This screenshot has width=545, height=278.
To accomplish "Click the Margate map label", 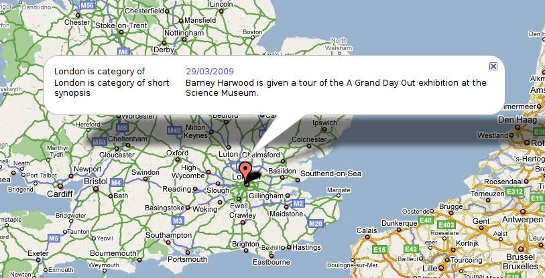I will [x=339, y=190].
